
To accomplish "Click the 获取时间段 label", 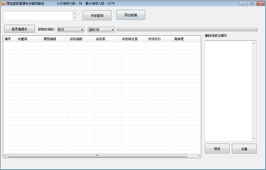I will 47,30.
